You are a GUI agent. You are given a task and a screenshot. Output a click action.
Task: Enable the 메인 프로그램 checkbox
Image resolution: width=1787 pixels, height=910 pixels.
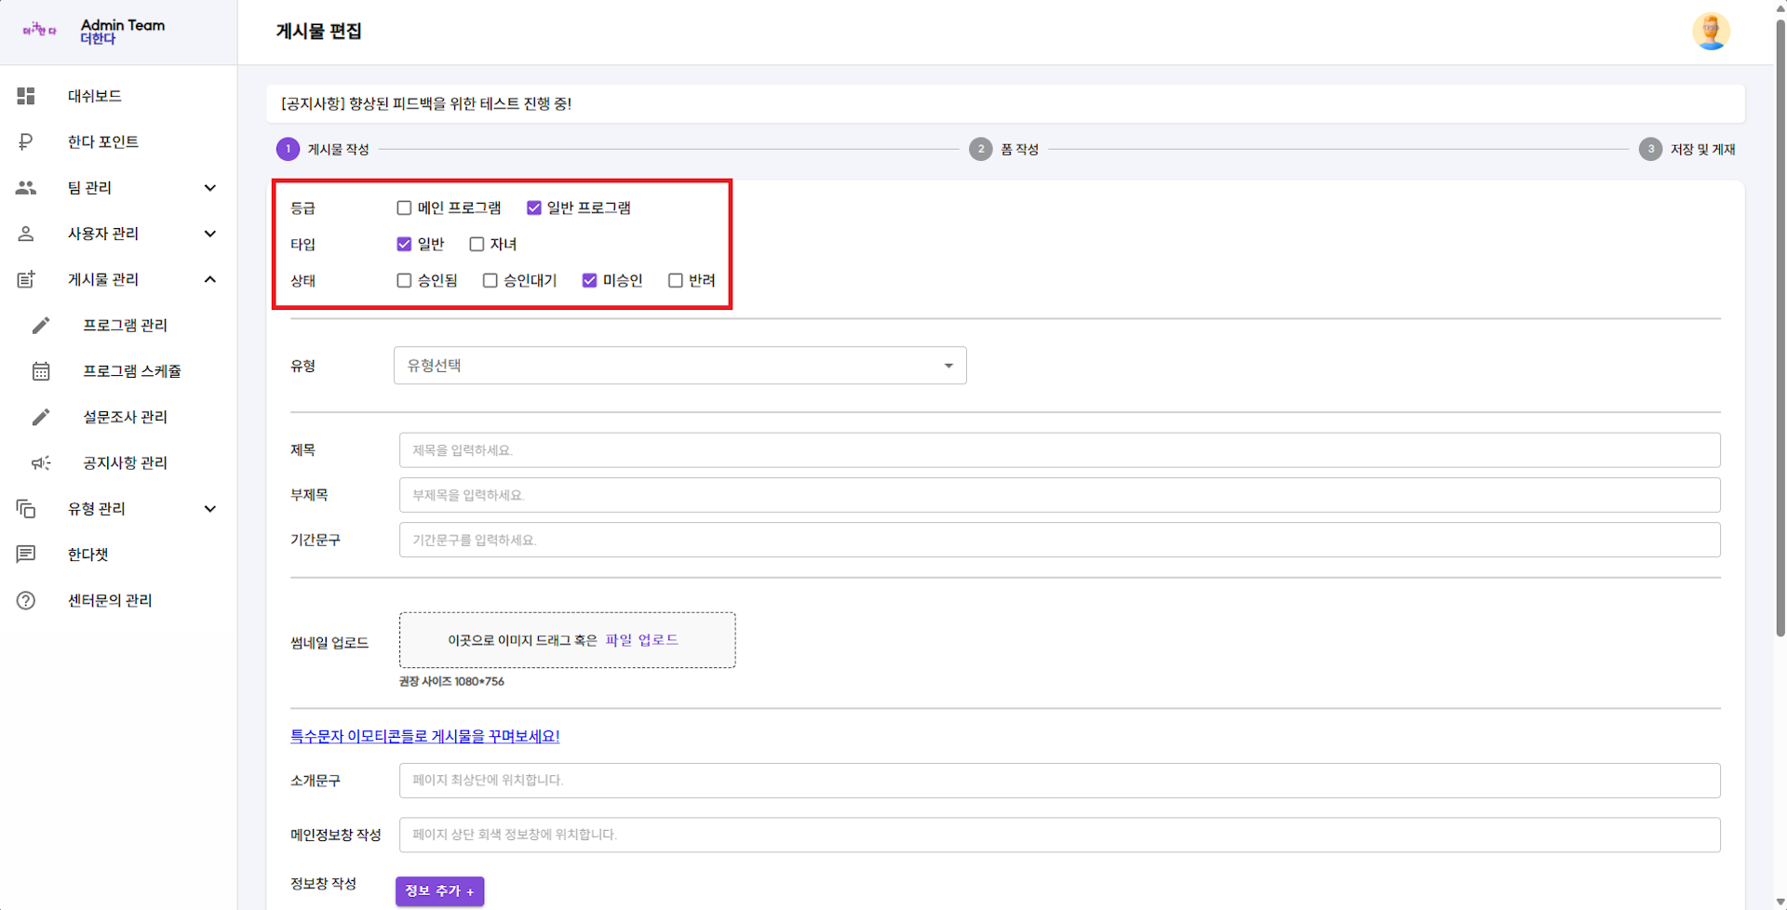coord(404,207)
